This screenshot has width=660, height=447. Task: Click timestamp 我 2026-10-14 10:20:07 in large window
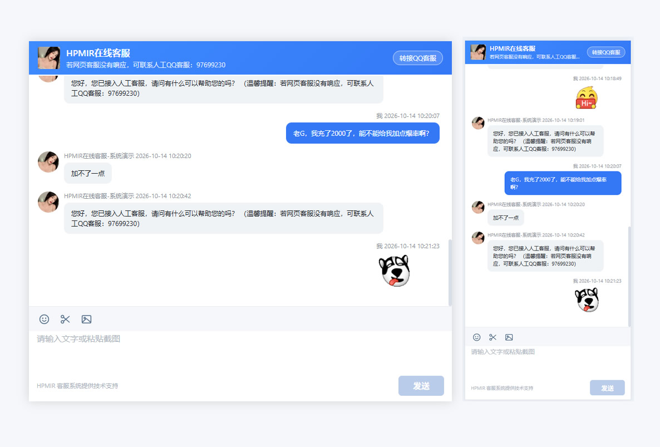tap(407, 116)
